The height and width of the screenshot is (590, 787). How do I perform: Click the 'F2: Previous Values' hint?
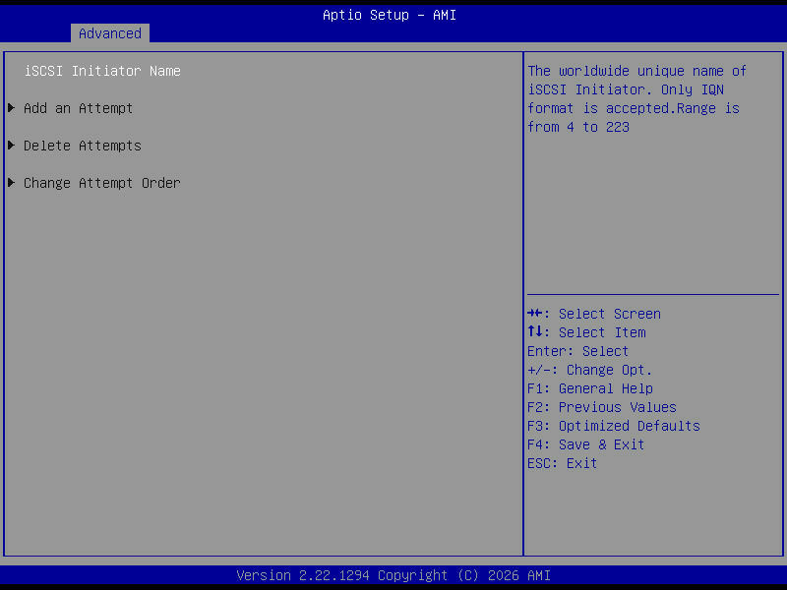602,407
